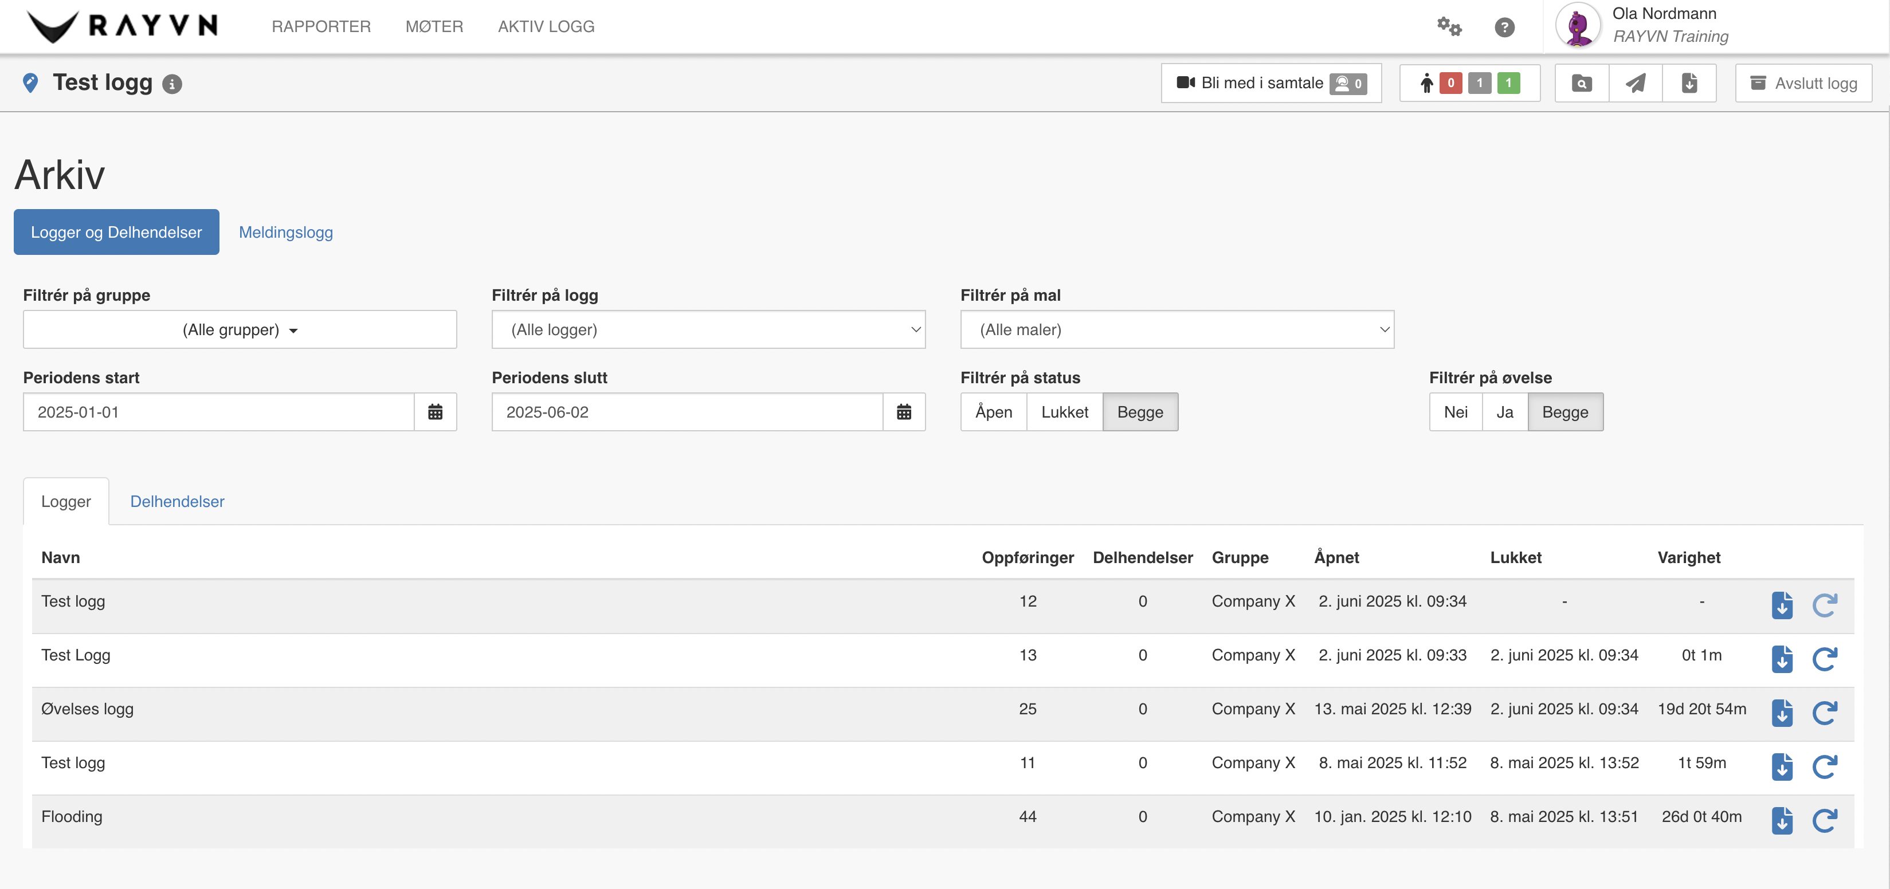Reopen the Flooding log row
The width and height of the screenshot is (1890, 889).
[1825, 820]
